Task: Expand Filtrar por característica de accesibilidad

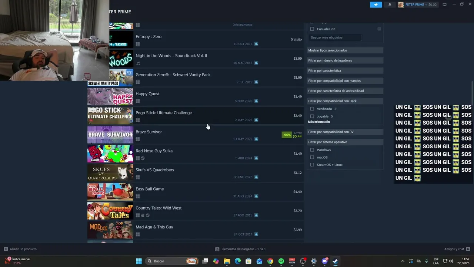Action: click(x=345, y=91)
